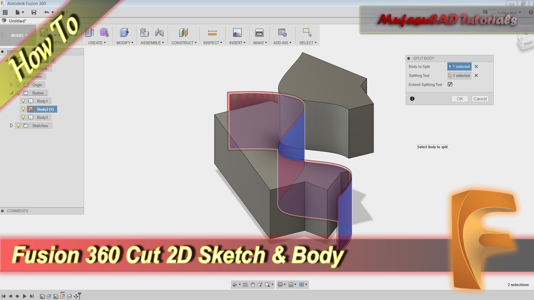This screenshot has height=300, width=534.
Task: Select the Pan hand tool
Action: coord(253,285)
